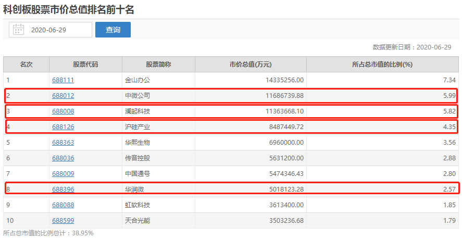462x240 pixels.
Task: Select the 金山办公 stock name cell
Action: (158, 80)
